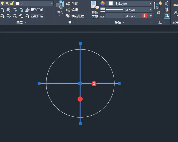Click the Turn All Layers On icon
The width and height of the screenshot is (178, 142).
click(3, 16)
